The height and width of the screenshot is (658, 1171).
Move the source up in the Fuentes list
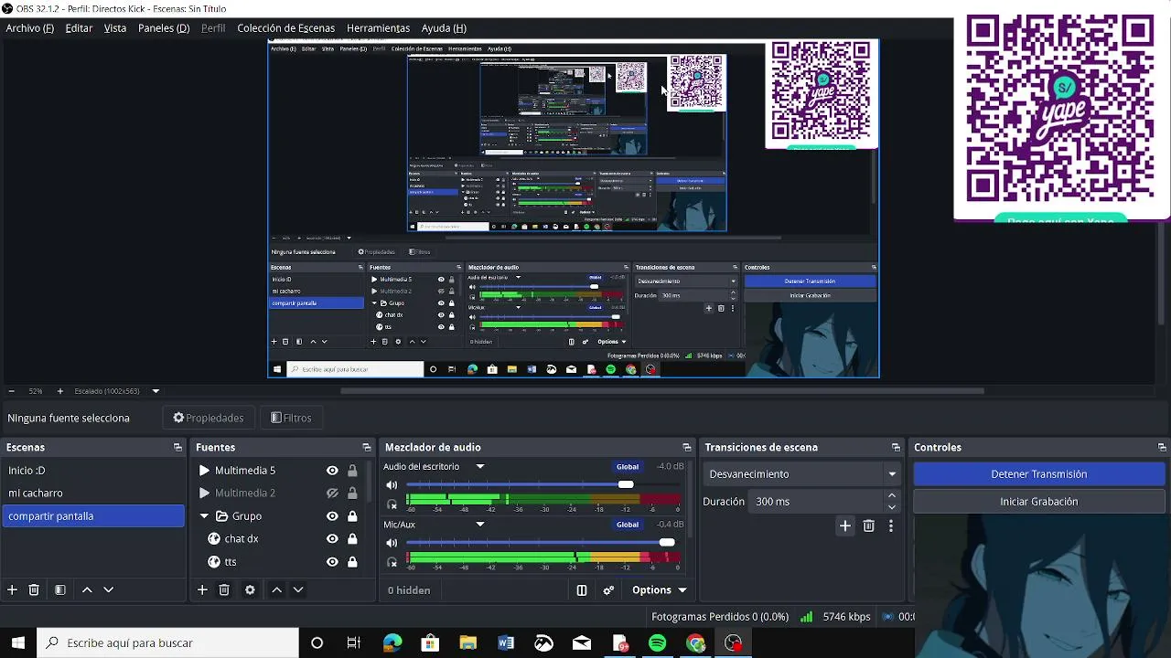276,590
